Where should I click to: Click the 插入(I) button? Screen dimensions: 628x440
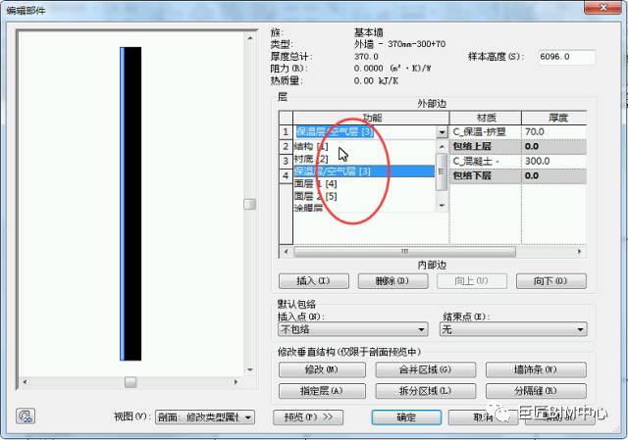point(314,281)
